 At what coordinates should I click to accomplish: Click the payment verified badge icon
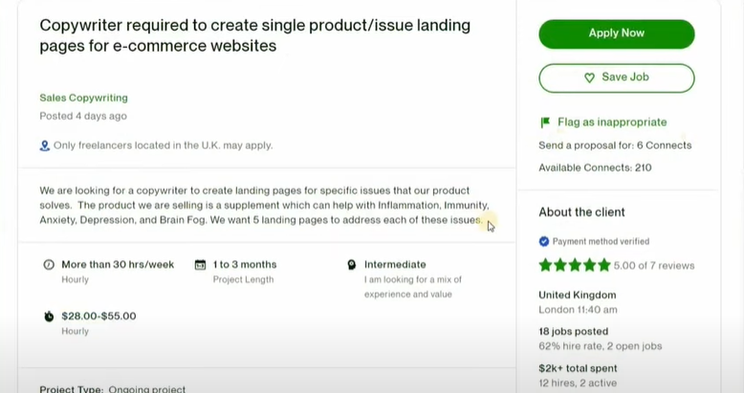pos(544,242)
